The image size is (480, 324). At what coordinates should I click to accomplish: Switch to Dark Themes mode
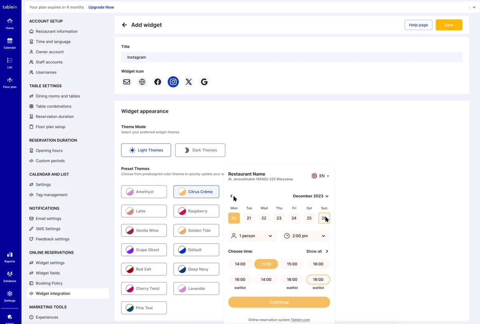[x=200, y=150]
